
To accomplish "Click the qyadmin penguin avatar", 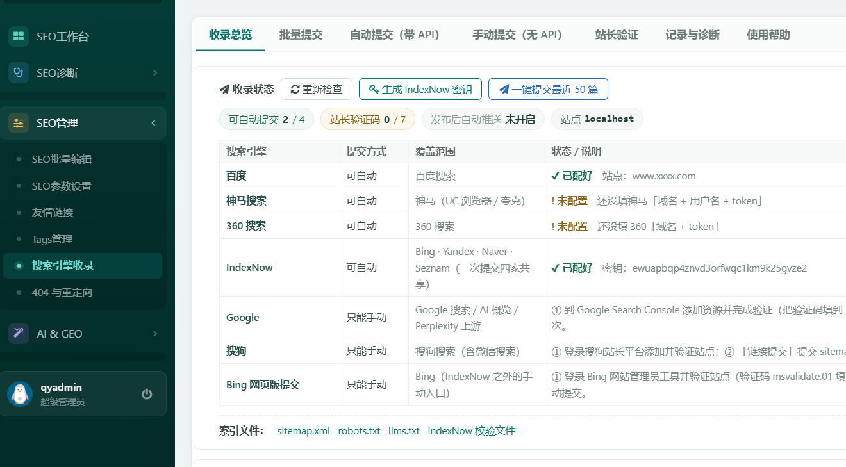I will pos(20,394).
